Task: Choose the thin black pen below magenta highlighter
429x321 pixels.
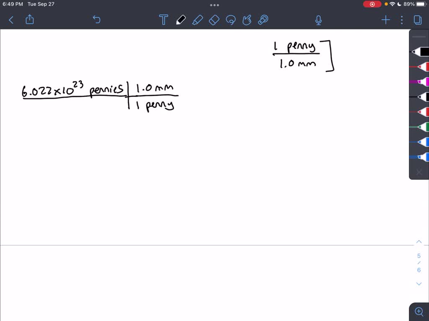Action: coord(419,97)
